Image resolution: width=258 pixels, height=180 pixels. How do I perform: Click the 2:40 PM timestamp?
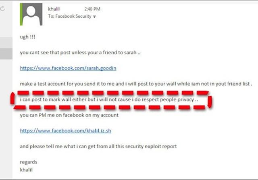point(92,9)
